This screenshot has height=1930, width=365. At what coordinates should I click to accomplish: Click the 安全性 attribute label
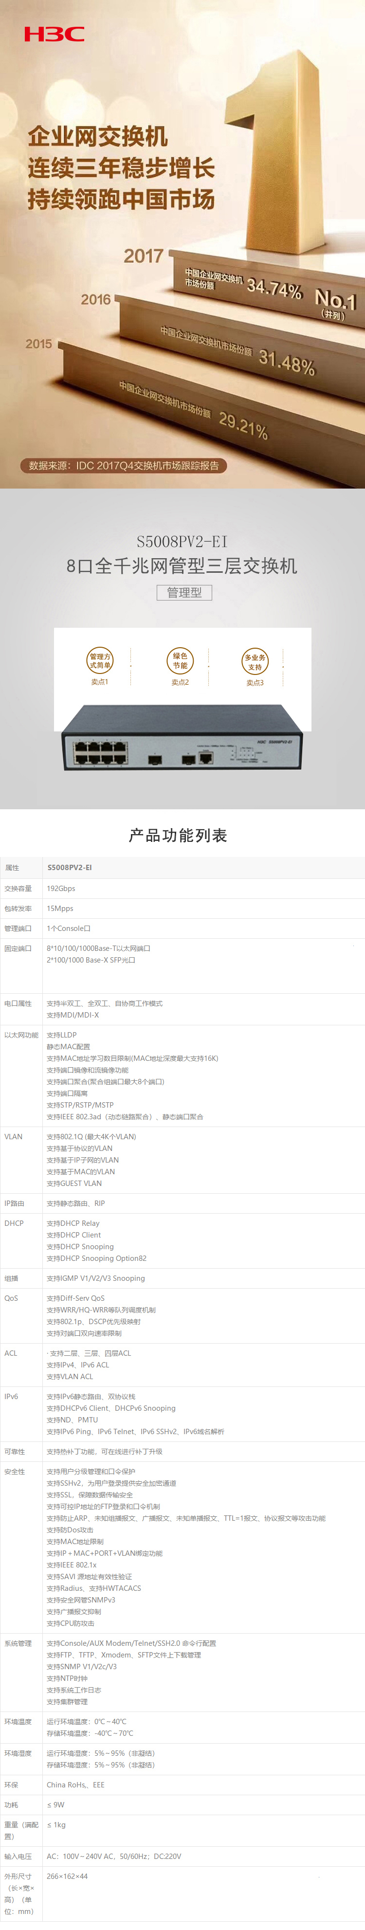(14, 1472)
